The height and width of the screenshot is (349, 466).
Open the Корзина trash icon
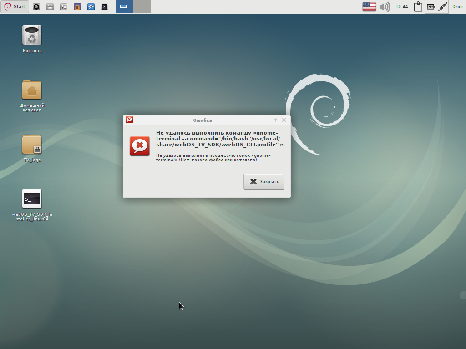click(x=32, y=36)
